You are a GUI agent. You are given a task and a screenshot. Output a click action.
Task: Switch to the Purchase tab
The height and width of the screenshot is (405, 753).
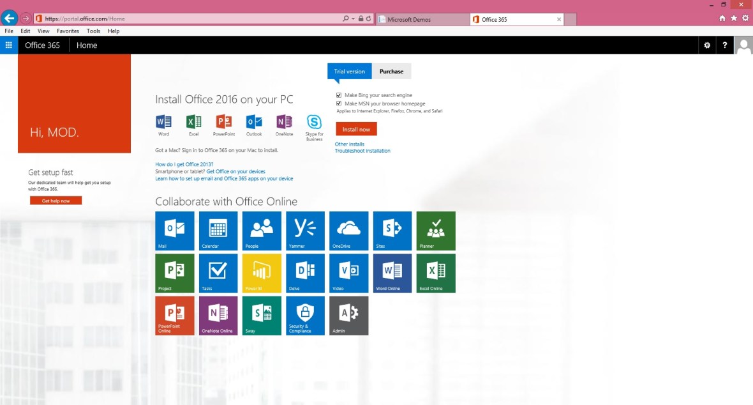[391, 72]
